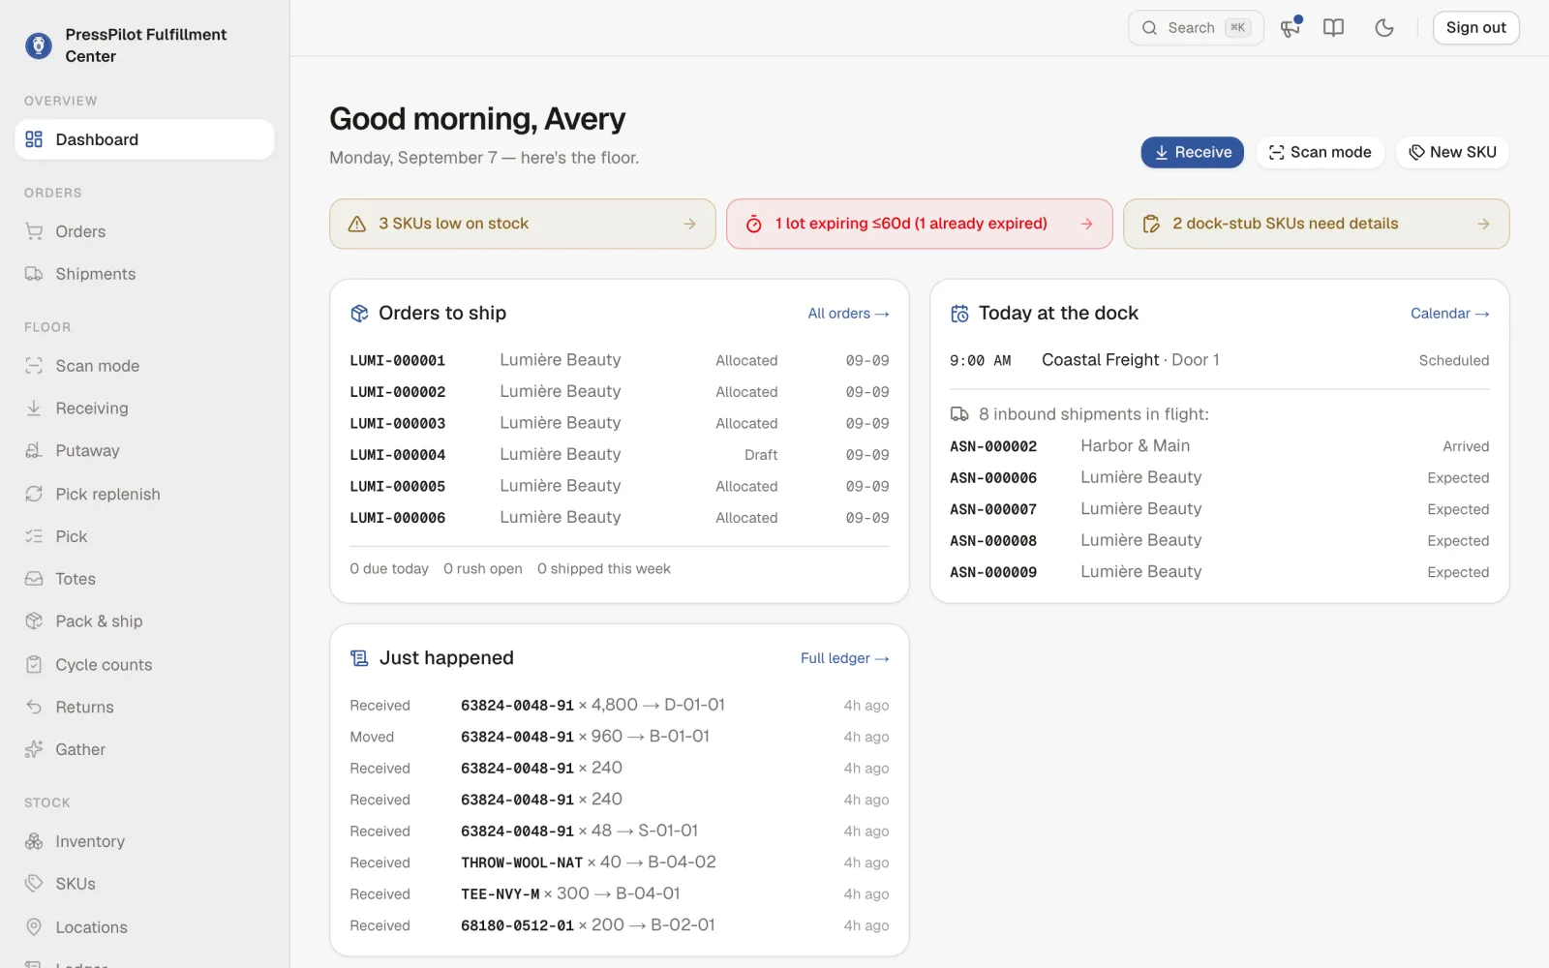Click the Receiving sidebar icon
Image resolution: width=1549 pixels, height=968 pixels.
[34, 408]
